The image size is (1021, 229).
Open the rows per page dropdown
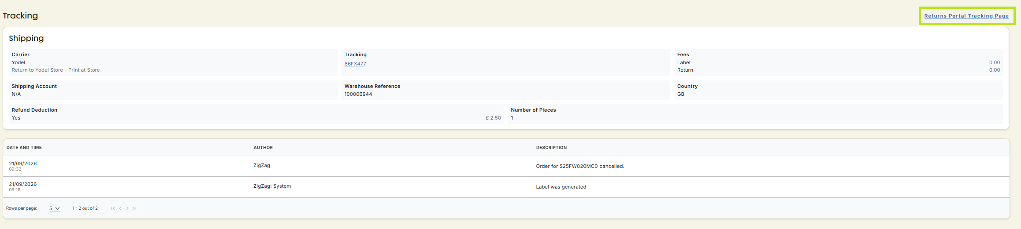54,208
